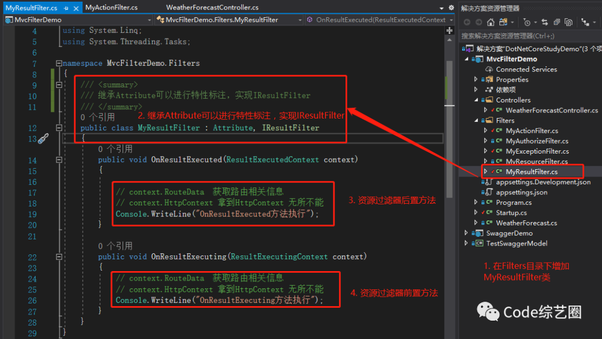The height and width of the screenshot is (339, 602).
Task: Toggle the Show All Files icon
Action: (569, 22)
